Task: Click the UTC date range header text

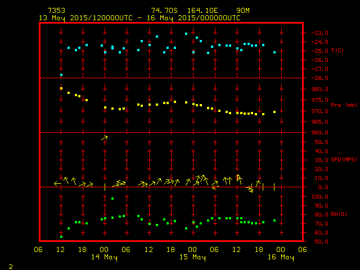Action: pos(139,18)
